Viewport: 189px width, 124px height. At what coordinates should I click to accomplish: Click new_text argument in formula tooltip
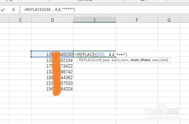159,60
